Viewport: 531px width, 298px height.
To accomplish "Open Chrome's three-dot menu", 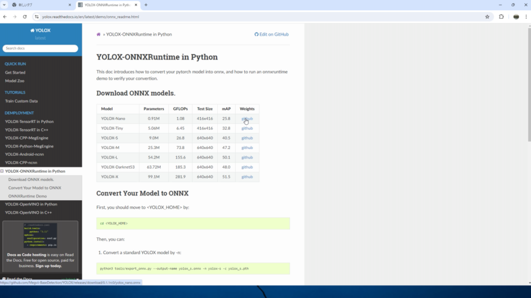I will pyautogui.click(x=525, y=17).
